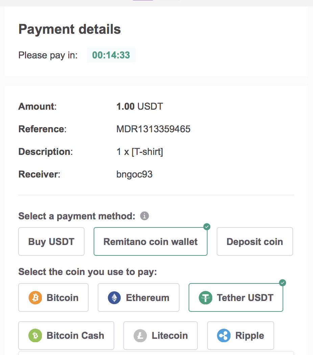The width and height of the screenshot is (313, 355).
Task: Pick Ripple as payment coin
Action: click(x=241, y=335)
